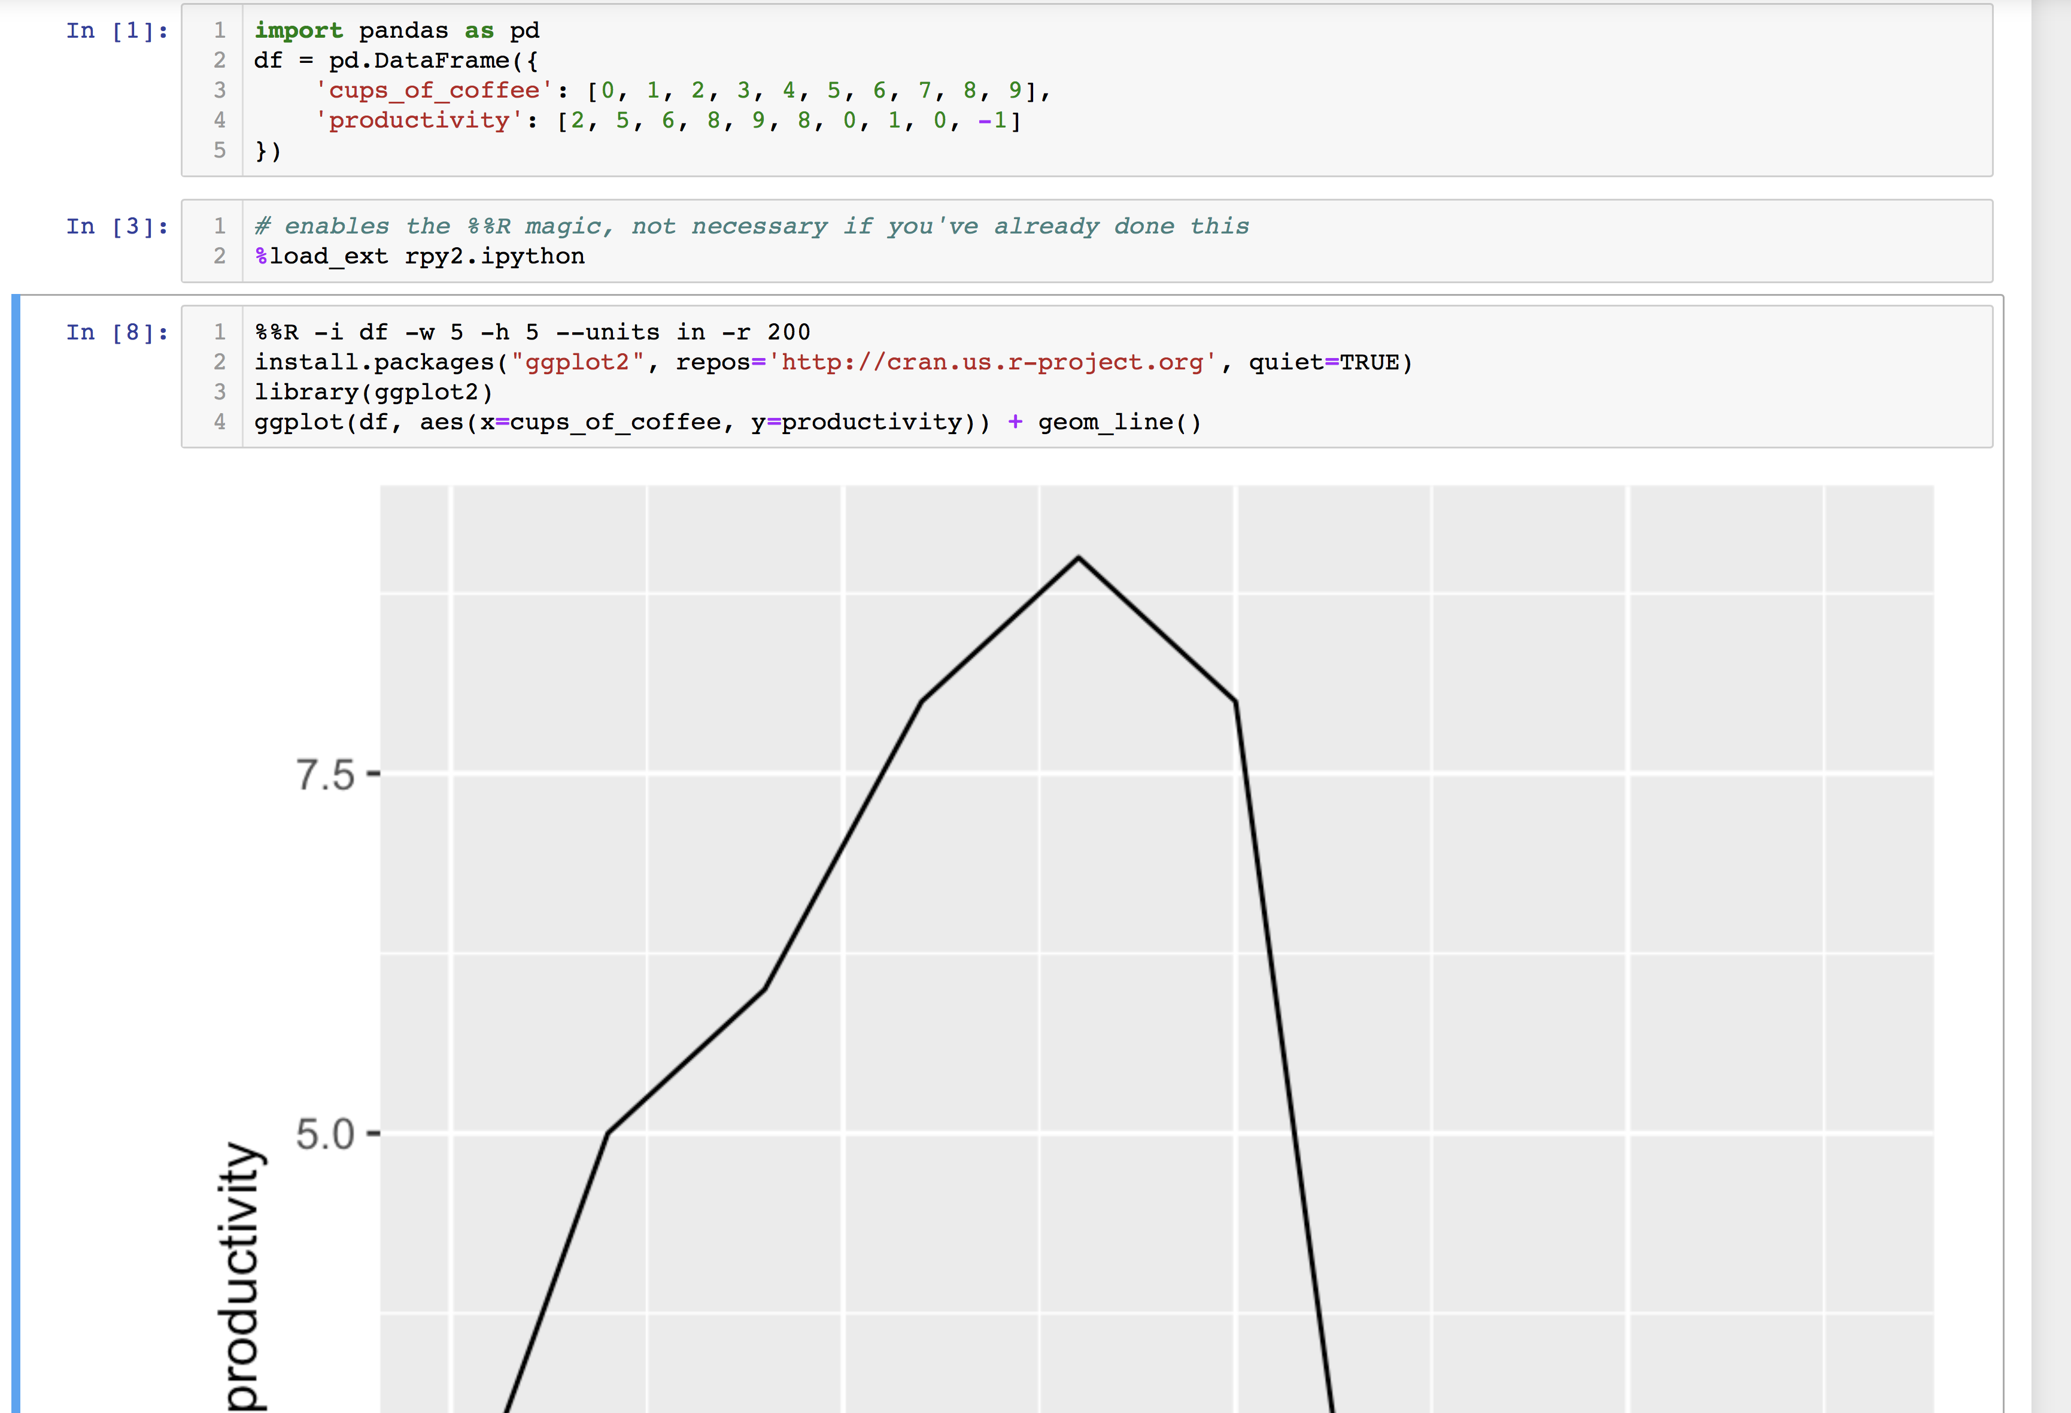Viewport: 2071px width, 1413px height.
Task: Click the In [3] cell prompt
Action: 117,226
